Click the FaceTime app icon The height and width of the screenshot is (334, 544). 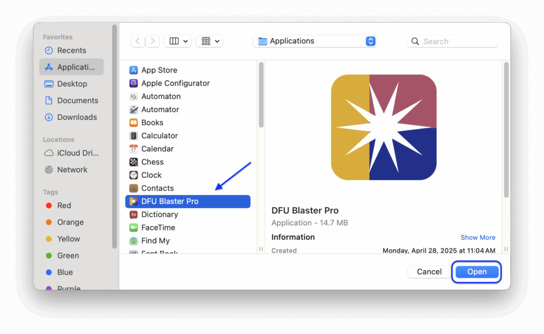click(x=133, y=227)
